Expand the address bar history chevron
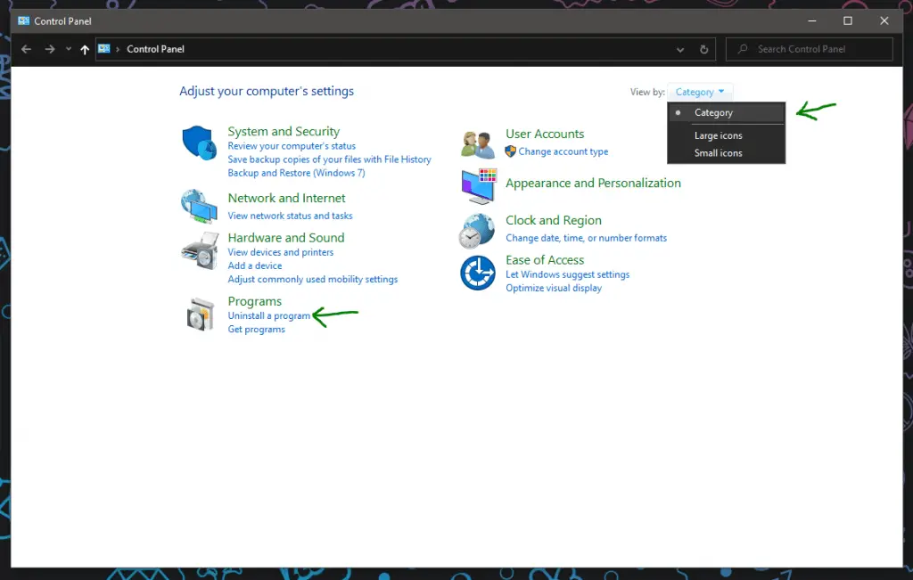The image size is (913, 580). (x=680, y=50)
